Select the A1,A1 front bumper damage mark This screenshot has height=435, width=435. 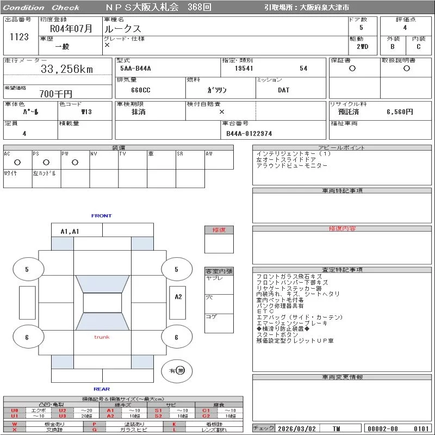tap(70, 231)
